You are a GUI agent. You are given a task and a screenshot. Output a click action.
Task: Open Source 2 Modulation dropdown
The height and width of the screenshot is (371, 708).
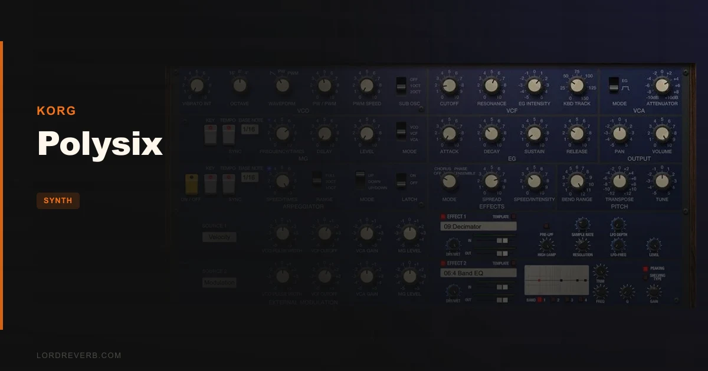pos(219,283)
